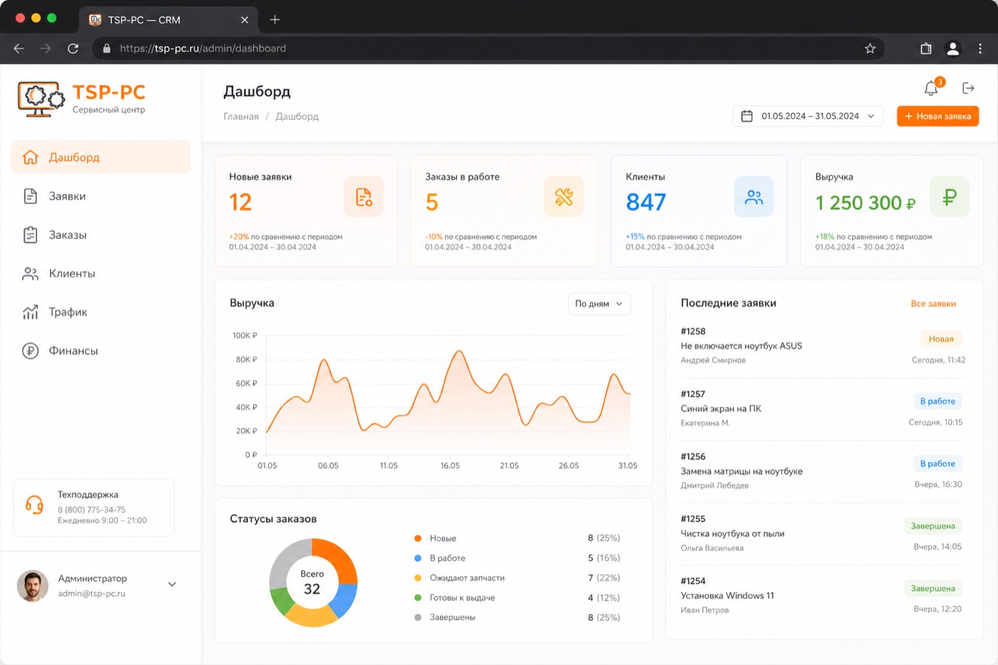Go forward with the browser forward arrow
The image size is (998, 665).
click(46, 48)
